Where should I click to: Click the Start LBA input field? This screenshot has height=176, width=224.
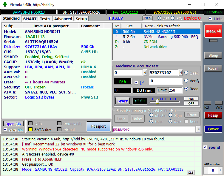pyautogui.click(x=128, y=73)
